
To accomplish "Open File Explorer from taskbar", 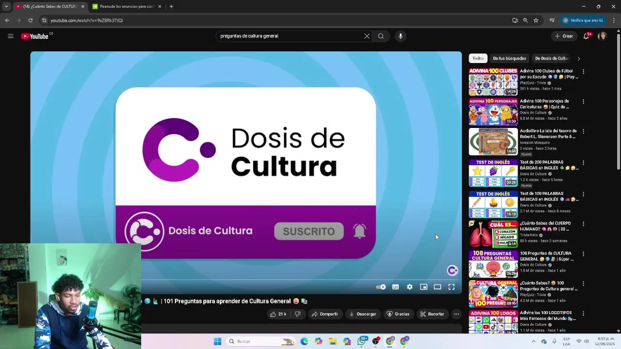I will 333,341.
